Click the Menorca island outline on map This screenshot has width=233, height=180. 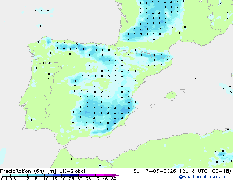tap(183, 91)
